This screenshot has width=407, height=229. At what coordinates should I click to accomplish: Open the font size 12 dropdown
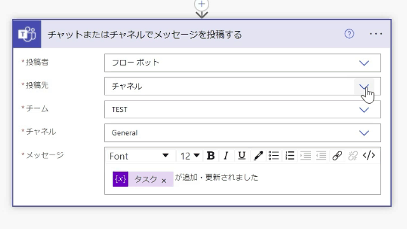coord(190,156)
